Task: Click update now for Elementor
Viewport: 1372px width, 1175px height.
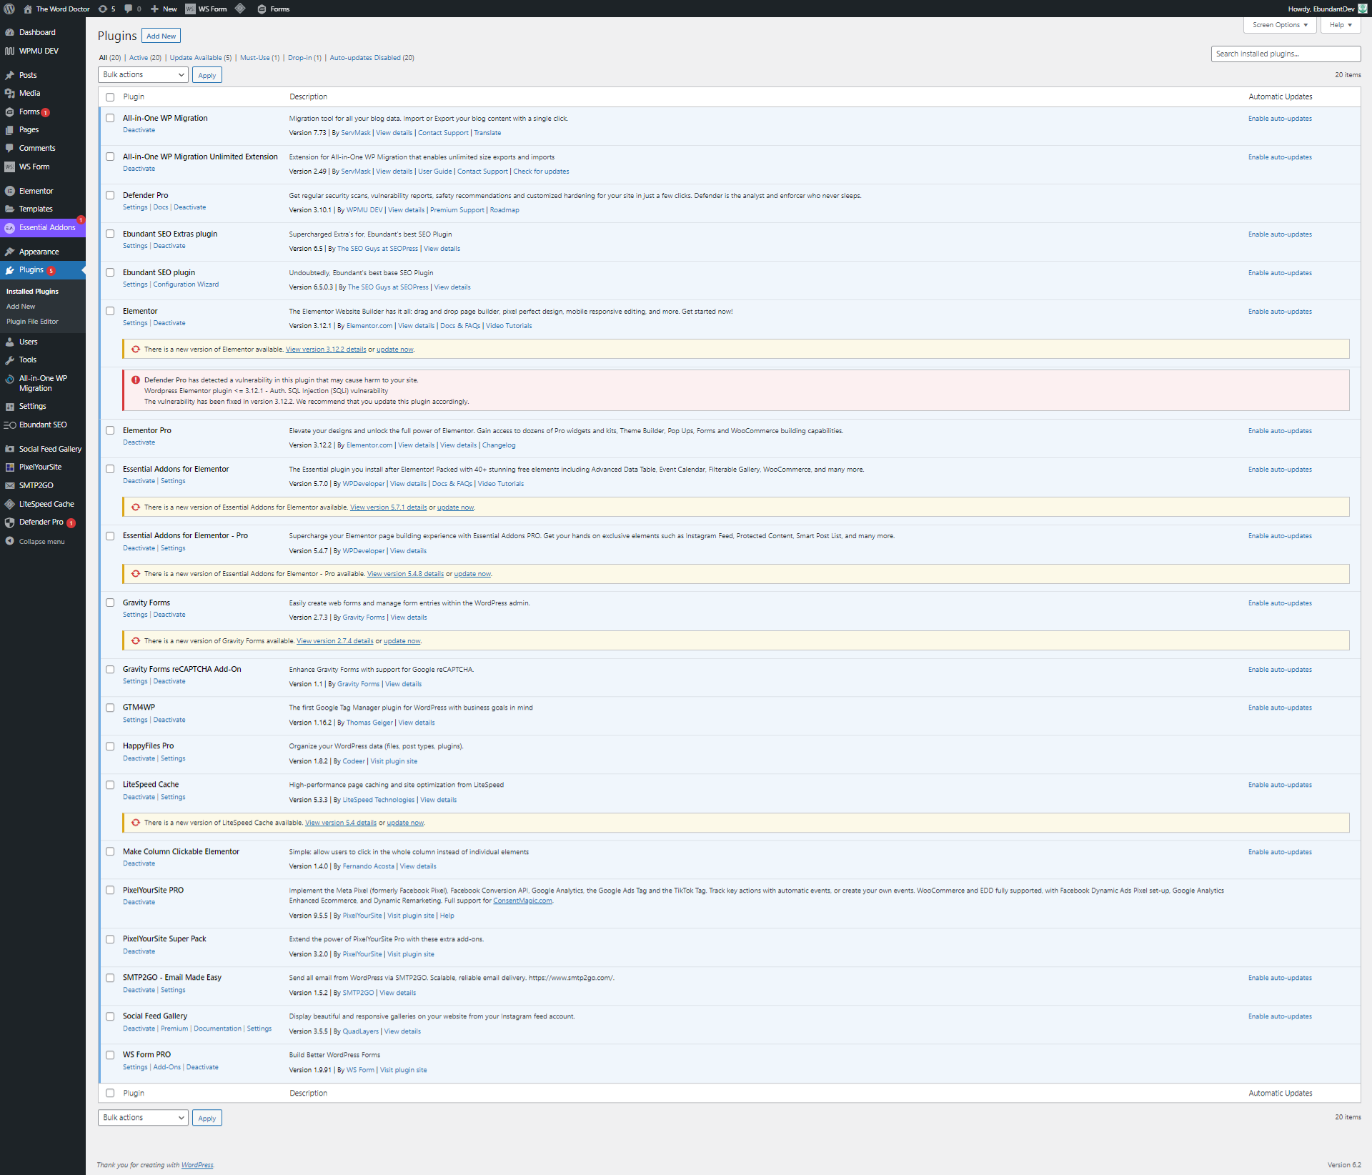Action: coord(394,349)
